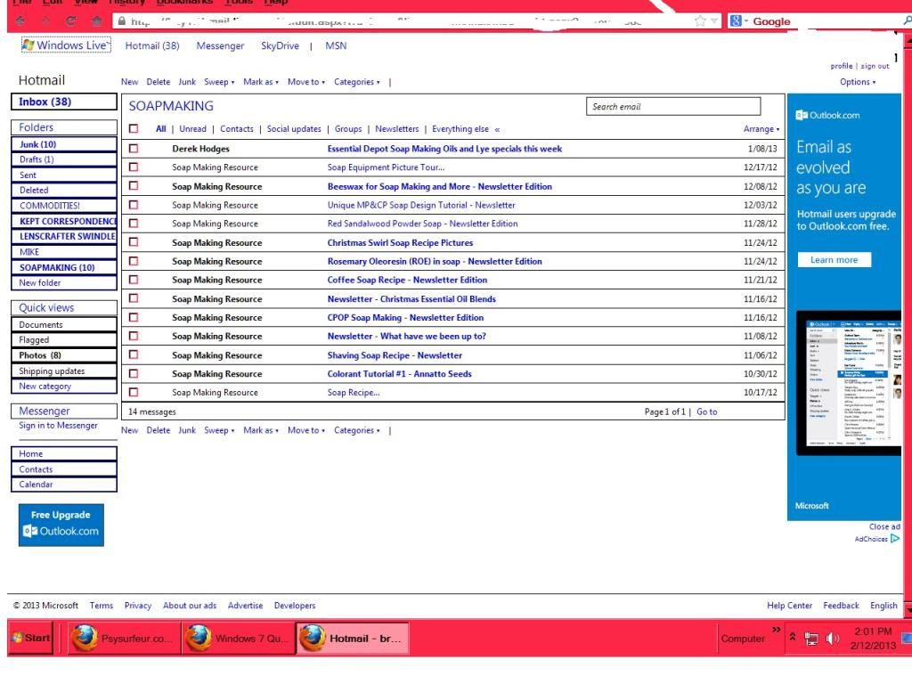Click the network tray icon
This screenshot has height=684, width=912.
(810, 639)
